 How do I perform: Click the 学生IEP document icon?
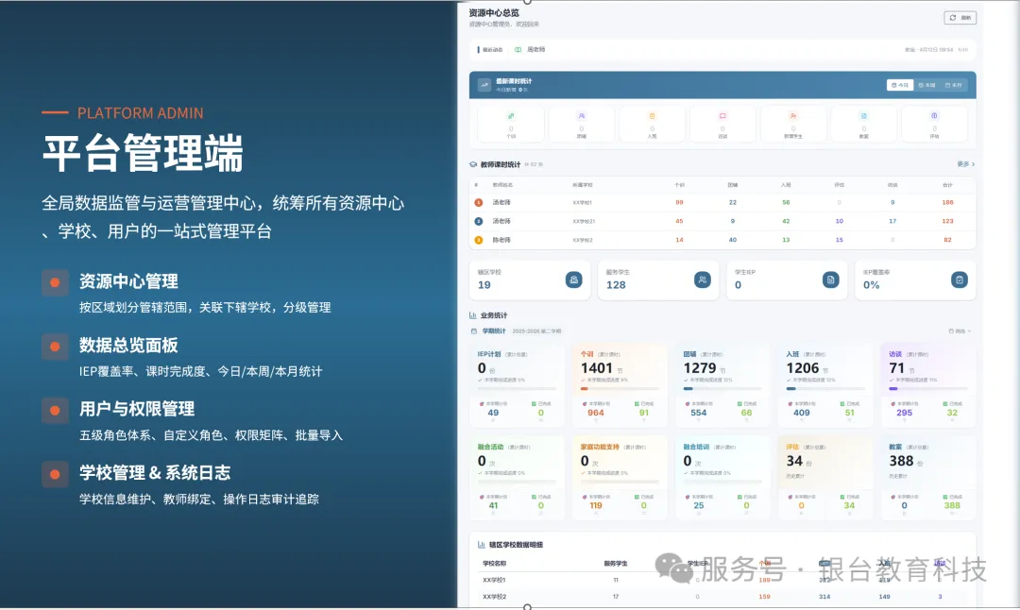(x=831, y=280)
